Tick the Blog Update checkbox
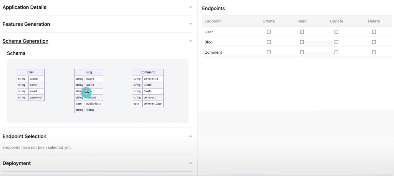394x176 pixels. point(336,42)
